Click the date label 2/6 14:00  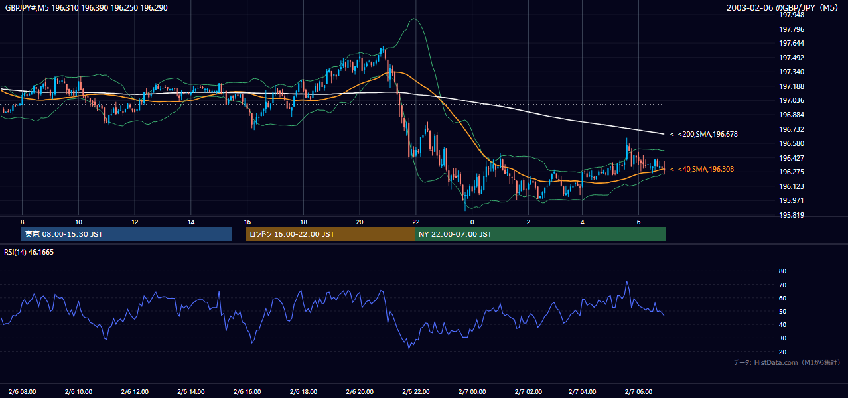(x=191, y=391)
